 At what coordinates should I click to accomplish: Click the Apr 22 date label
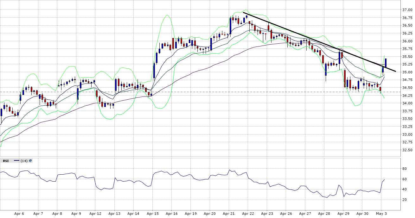[248, 214]
